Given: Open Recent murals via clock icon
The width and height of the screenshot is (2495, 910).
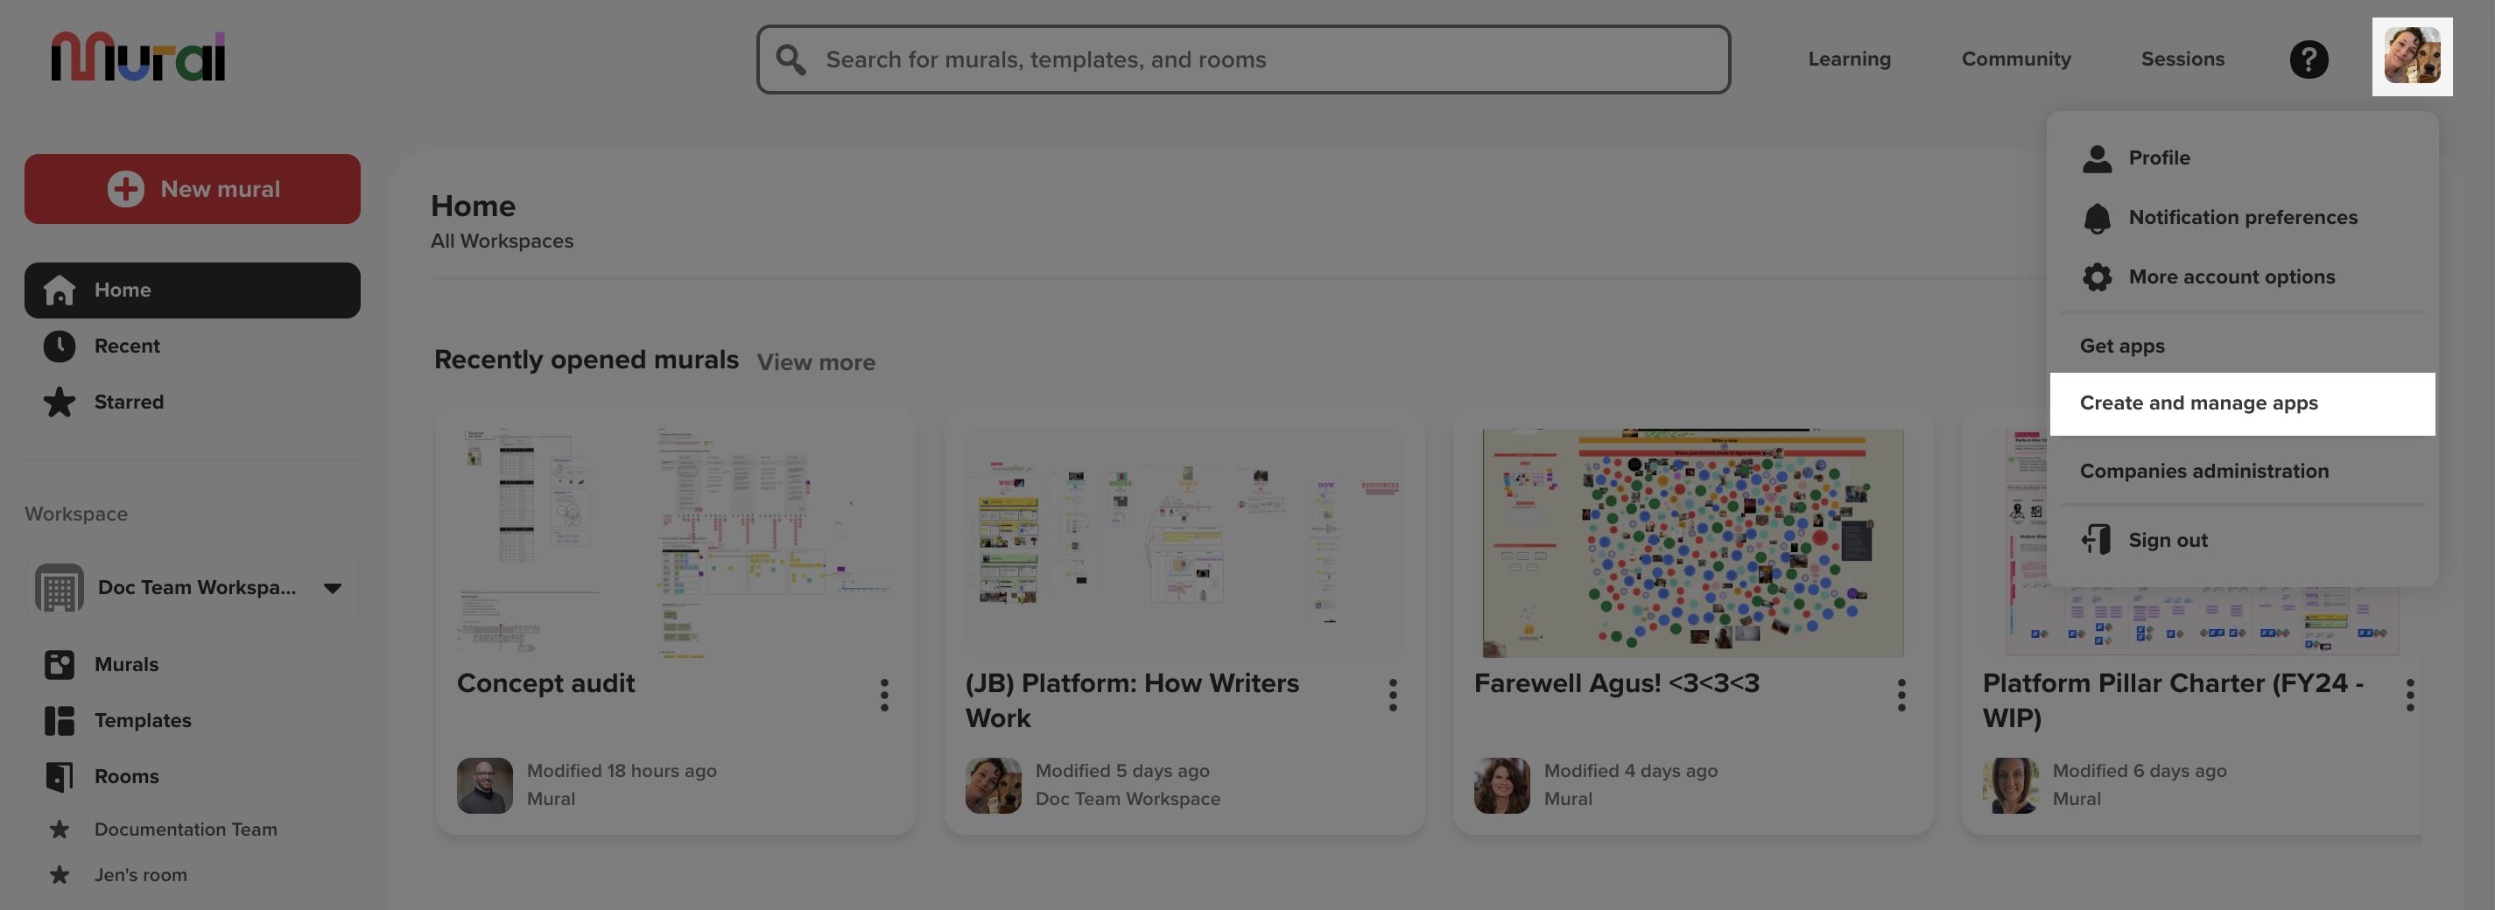Looking at the screenshot, I should pos(59,346).
